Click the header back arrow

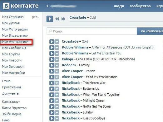tap(47, 6)
